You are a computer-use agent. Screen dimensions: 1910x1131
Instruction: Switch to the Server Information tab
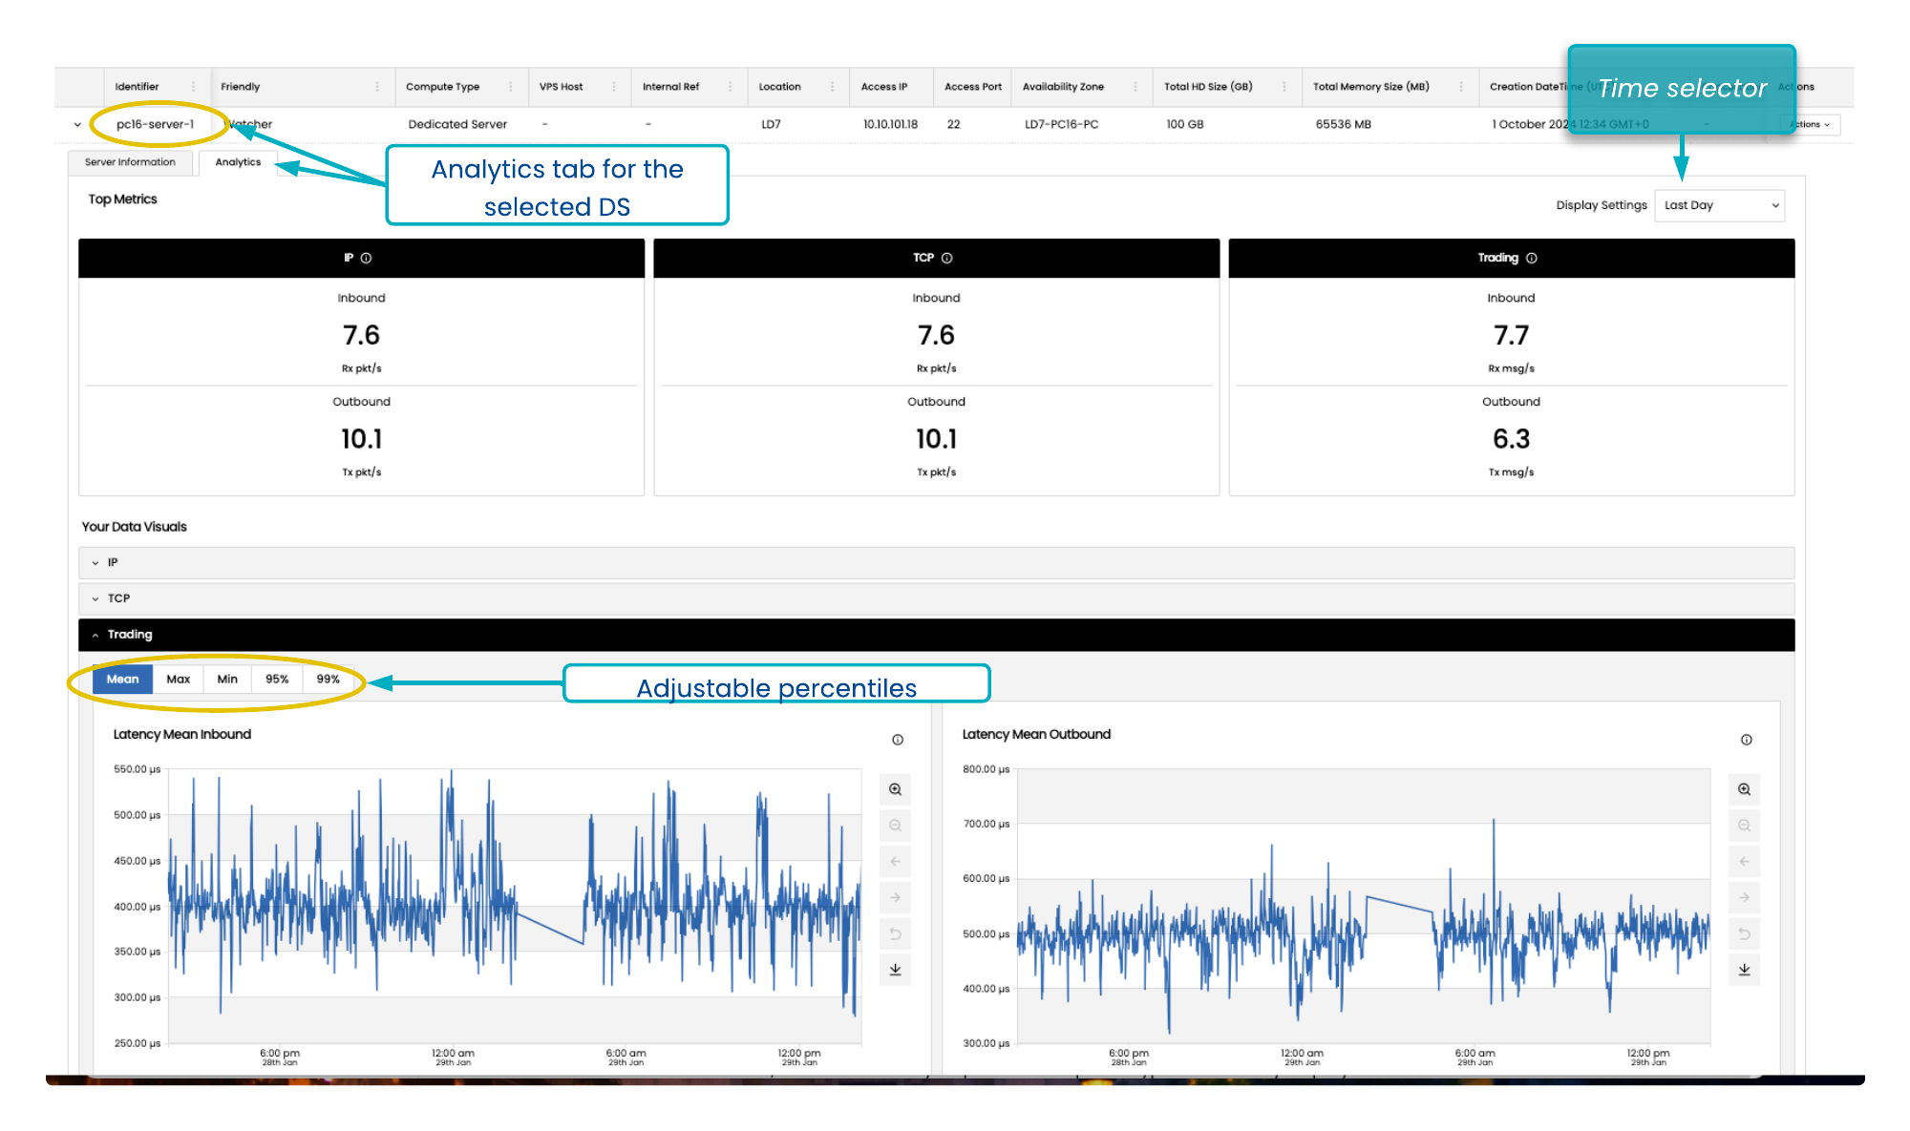coord(130,162)
